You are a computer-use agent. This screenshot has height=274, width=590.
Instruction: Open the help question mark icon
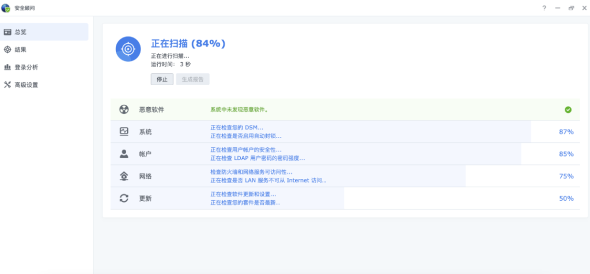tap(544, 8)
